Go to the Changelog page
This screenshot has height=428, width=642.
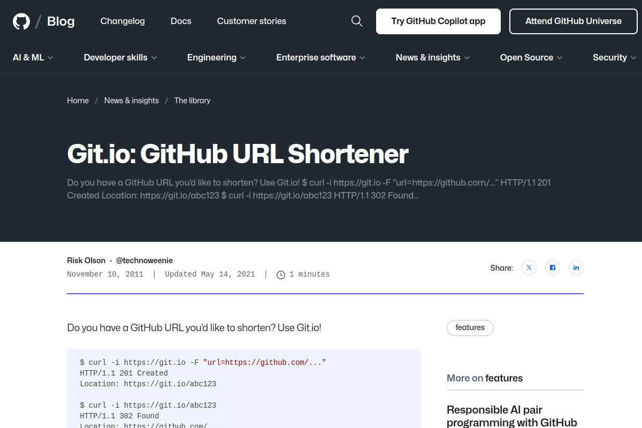point(123,21)
